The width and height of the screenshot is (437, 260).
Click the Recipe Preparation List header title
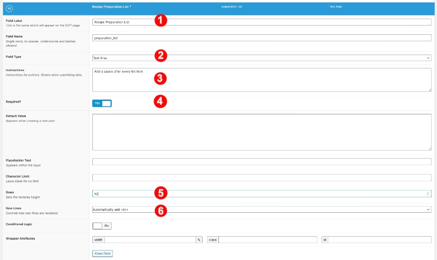pyautogui.click(x=111, y=6)
